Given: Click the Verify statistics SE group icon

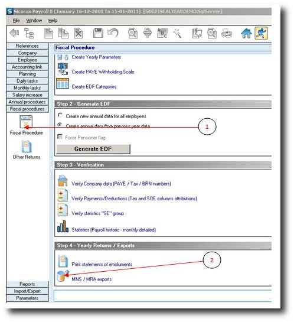Looking at the screenshot, I should pos(63,210).
